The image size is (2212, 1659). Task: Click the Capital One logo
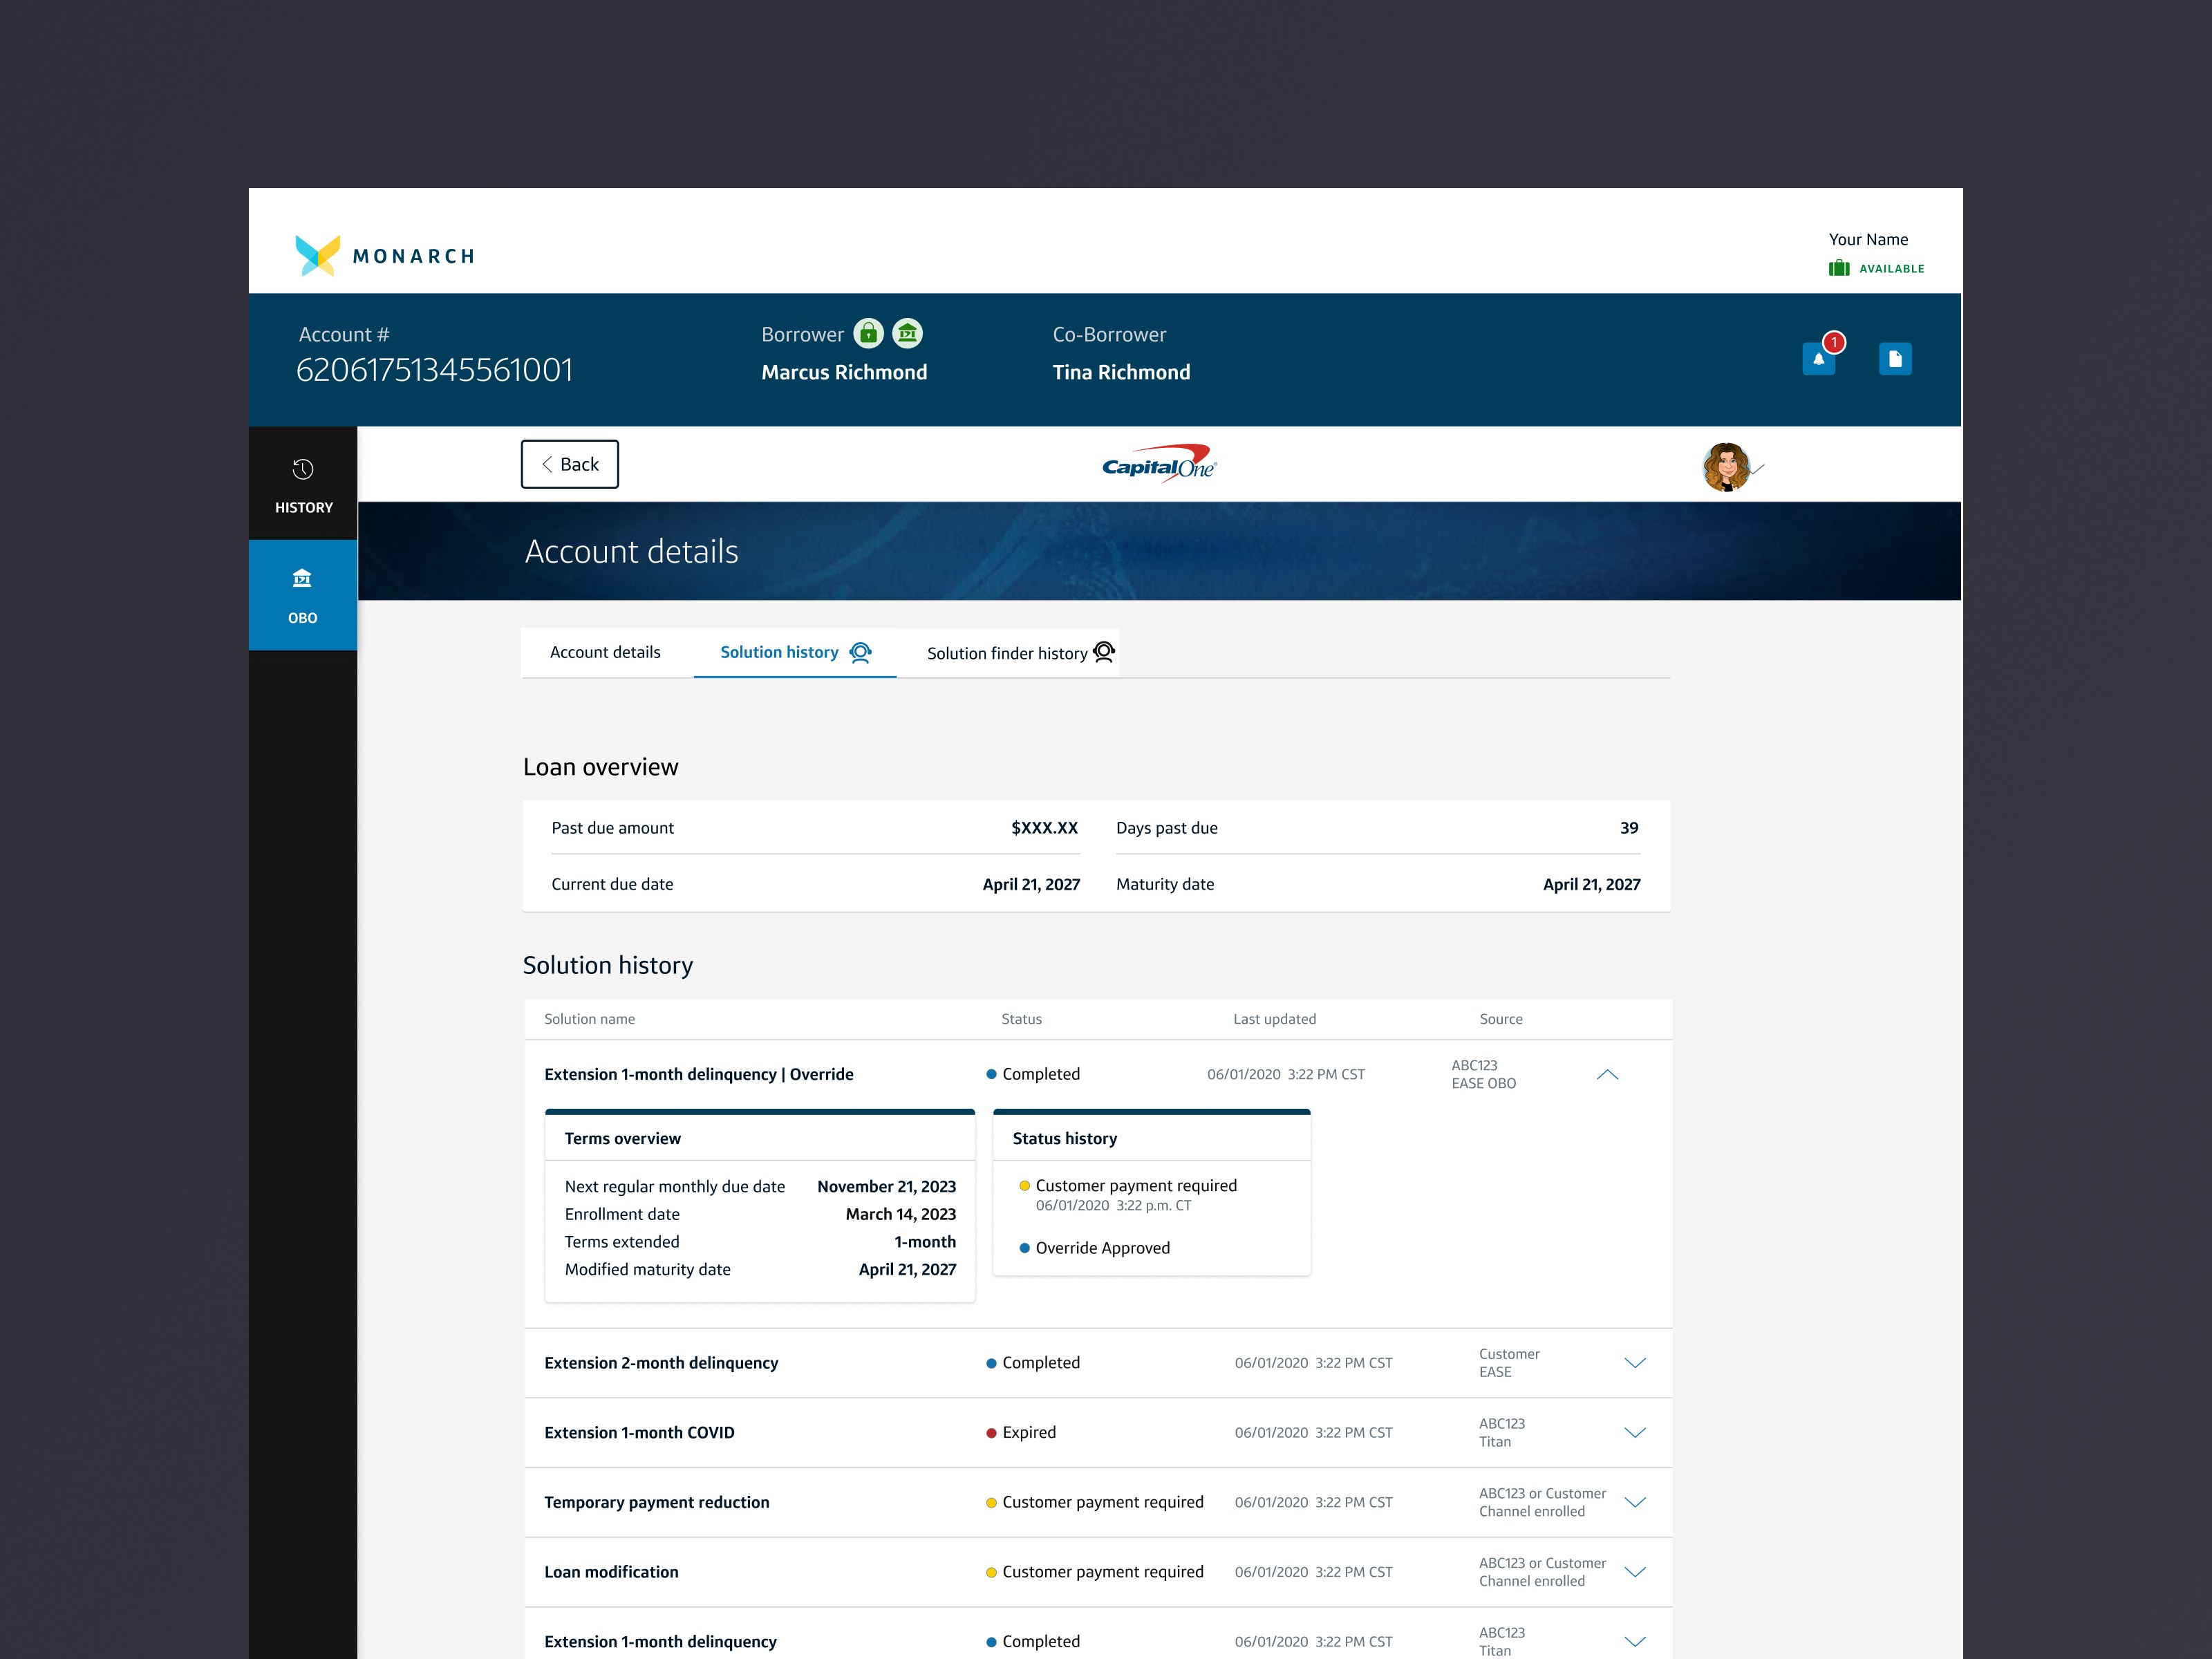click(1159, 465)
